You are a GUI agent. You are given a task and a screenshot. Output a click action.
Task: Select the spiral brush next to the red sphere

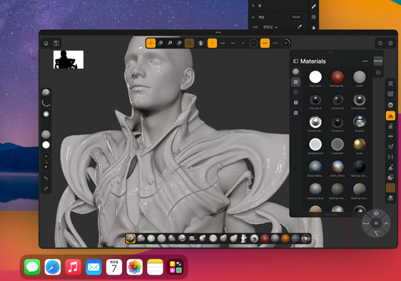pos(254,238)
